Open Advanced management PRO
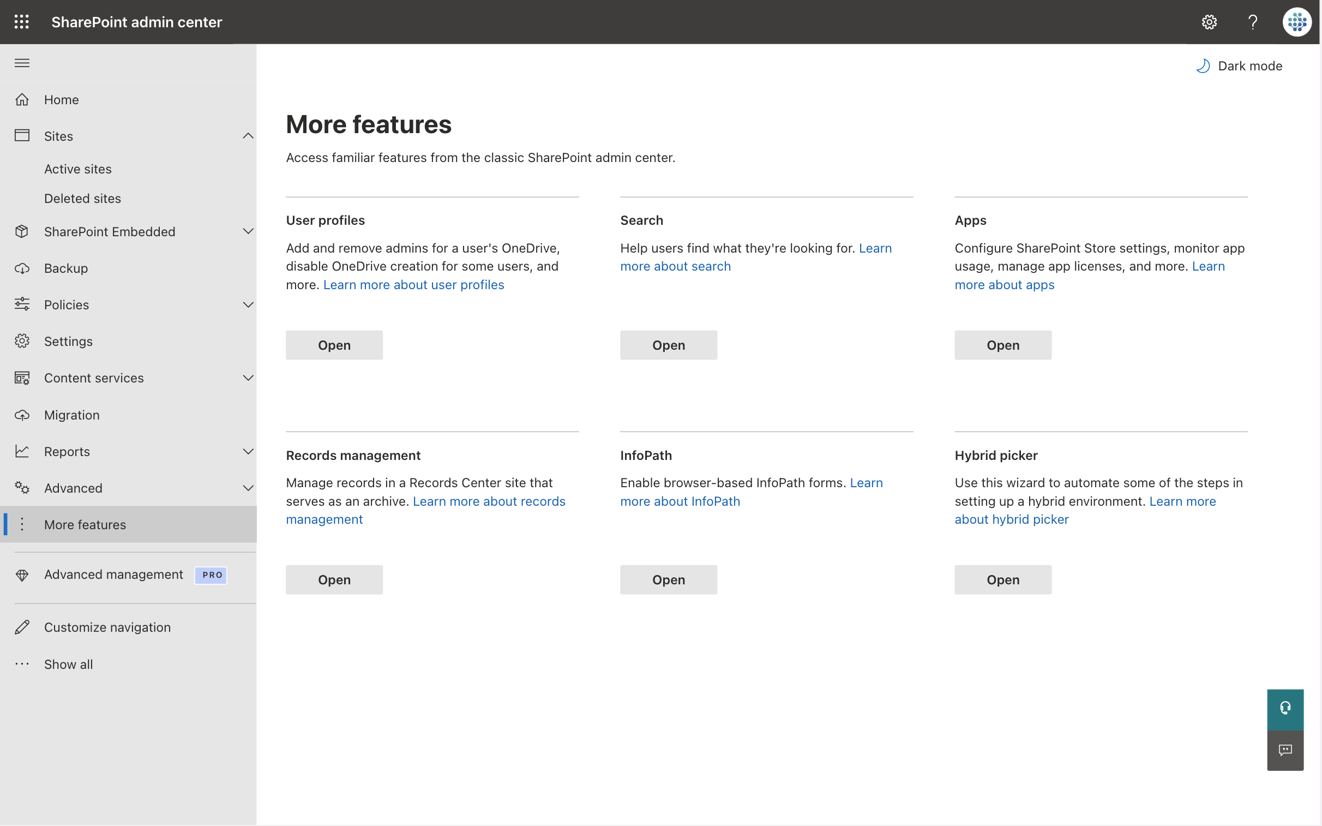 (x=128, y=574)
